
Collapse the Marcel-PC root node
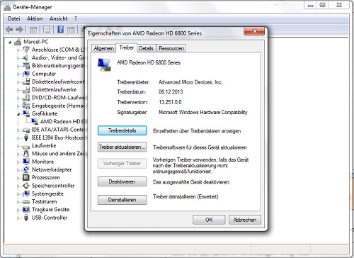point(10,42)
